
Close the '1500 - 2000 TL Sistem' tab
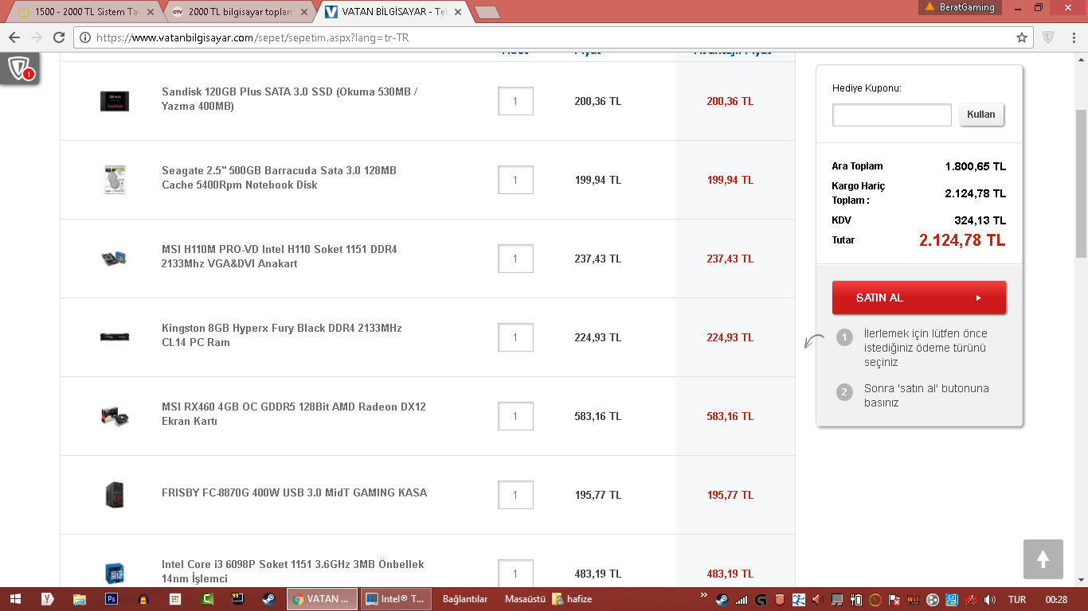click(x=151, y=12)
